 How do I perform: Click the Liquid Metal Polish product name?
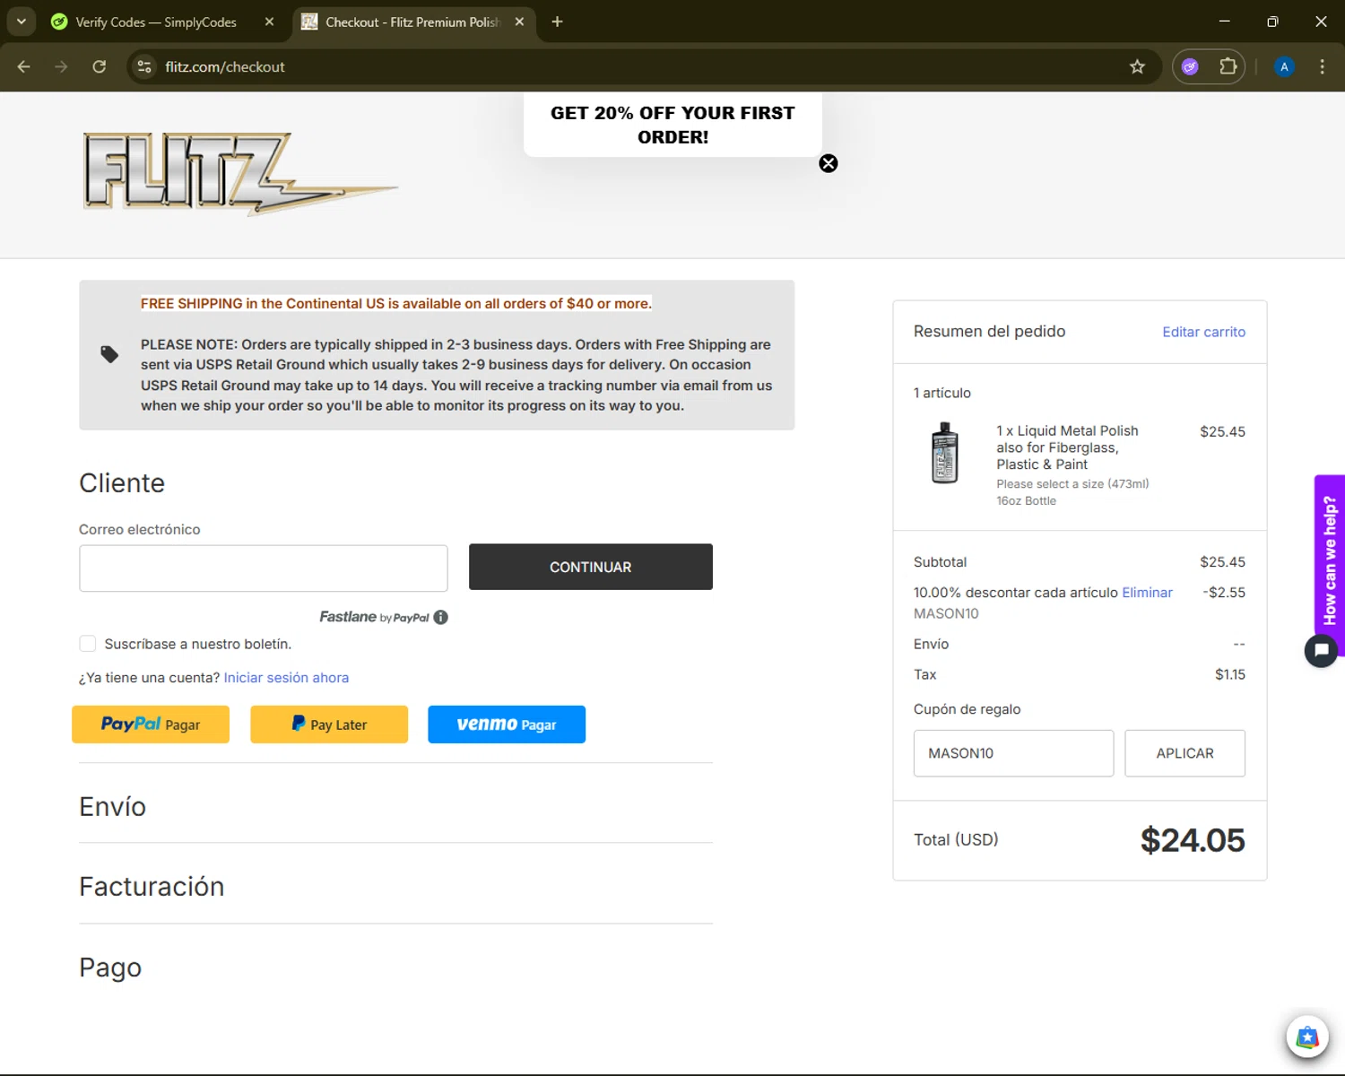coord(1067,447)
